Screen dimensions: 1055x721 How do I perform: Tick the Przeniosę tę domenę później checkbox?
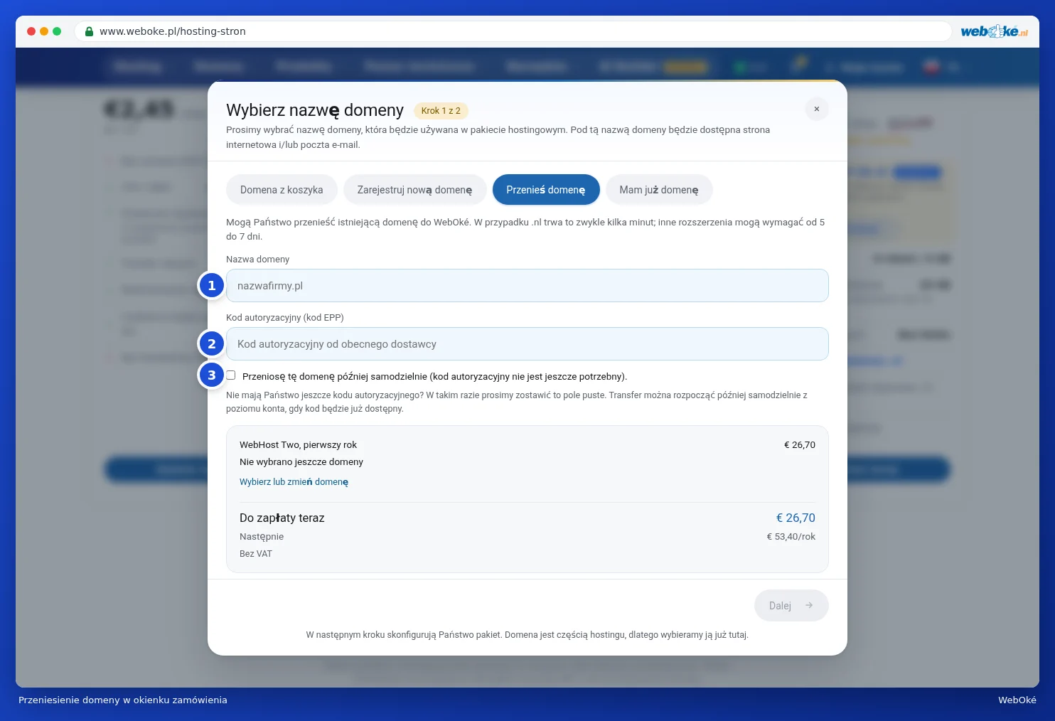pos(231,375)
